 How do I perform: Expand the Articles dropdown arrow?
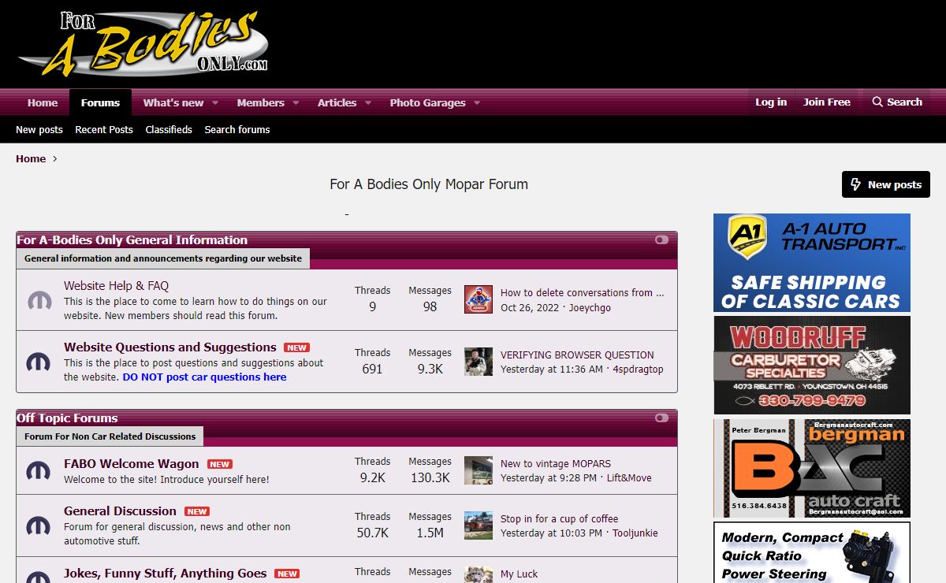[368, 103]
